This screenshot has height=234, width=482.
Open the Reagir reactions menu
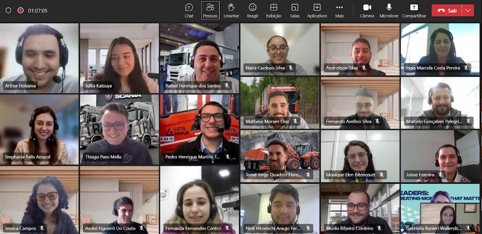point(252,11)
